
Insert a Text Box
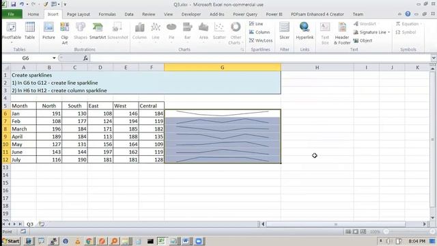325,33
